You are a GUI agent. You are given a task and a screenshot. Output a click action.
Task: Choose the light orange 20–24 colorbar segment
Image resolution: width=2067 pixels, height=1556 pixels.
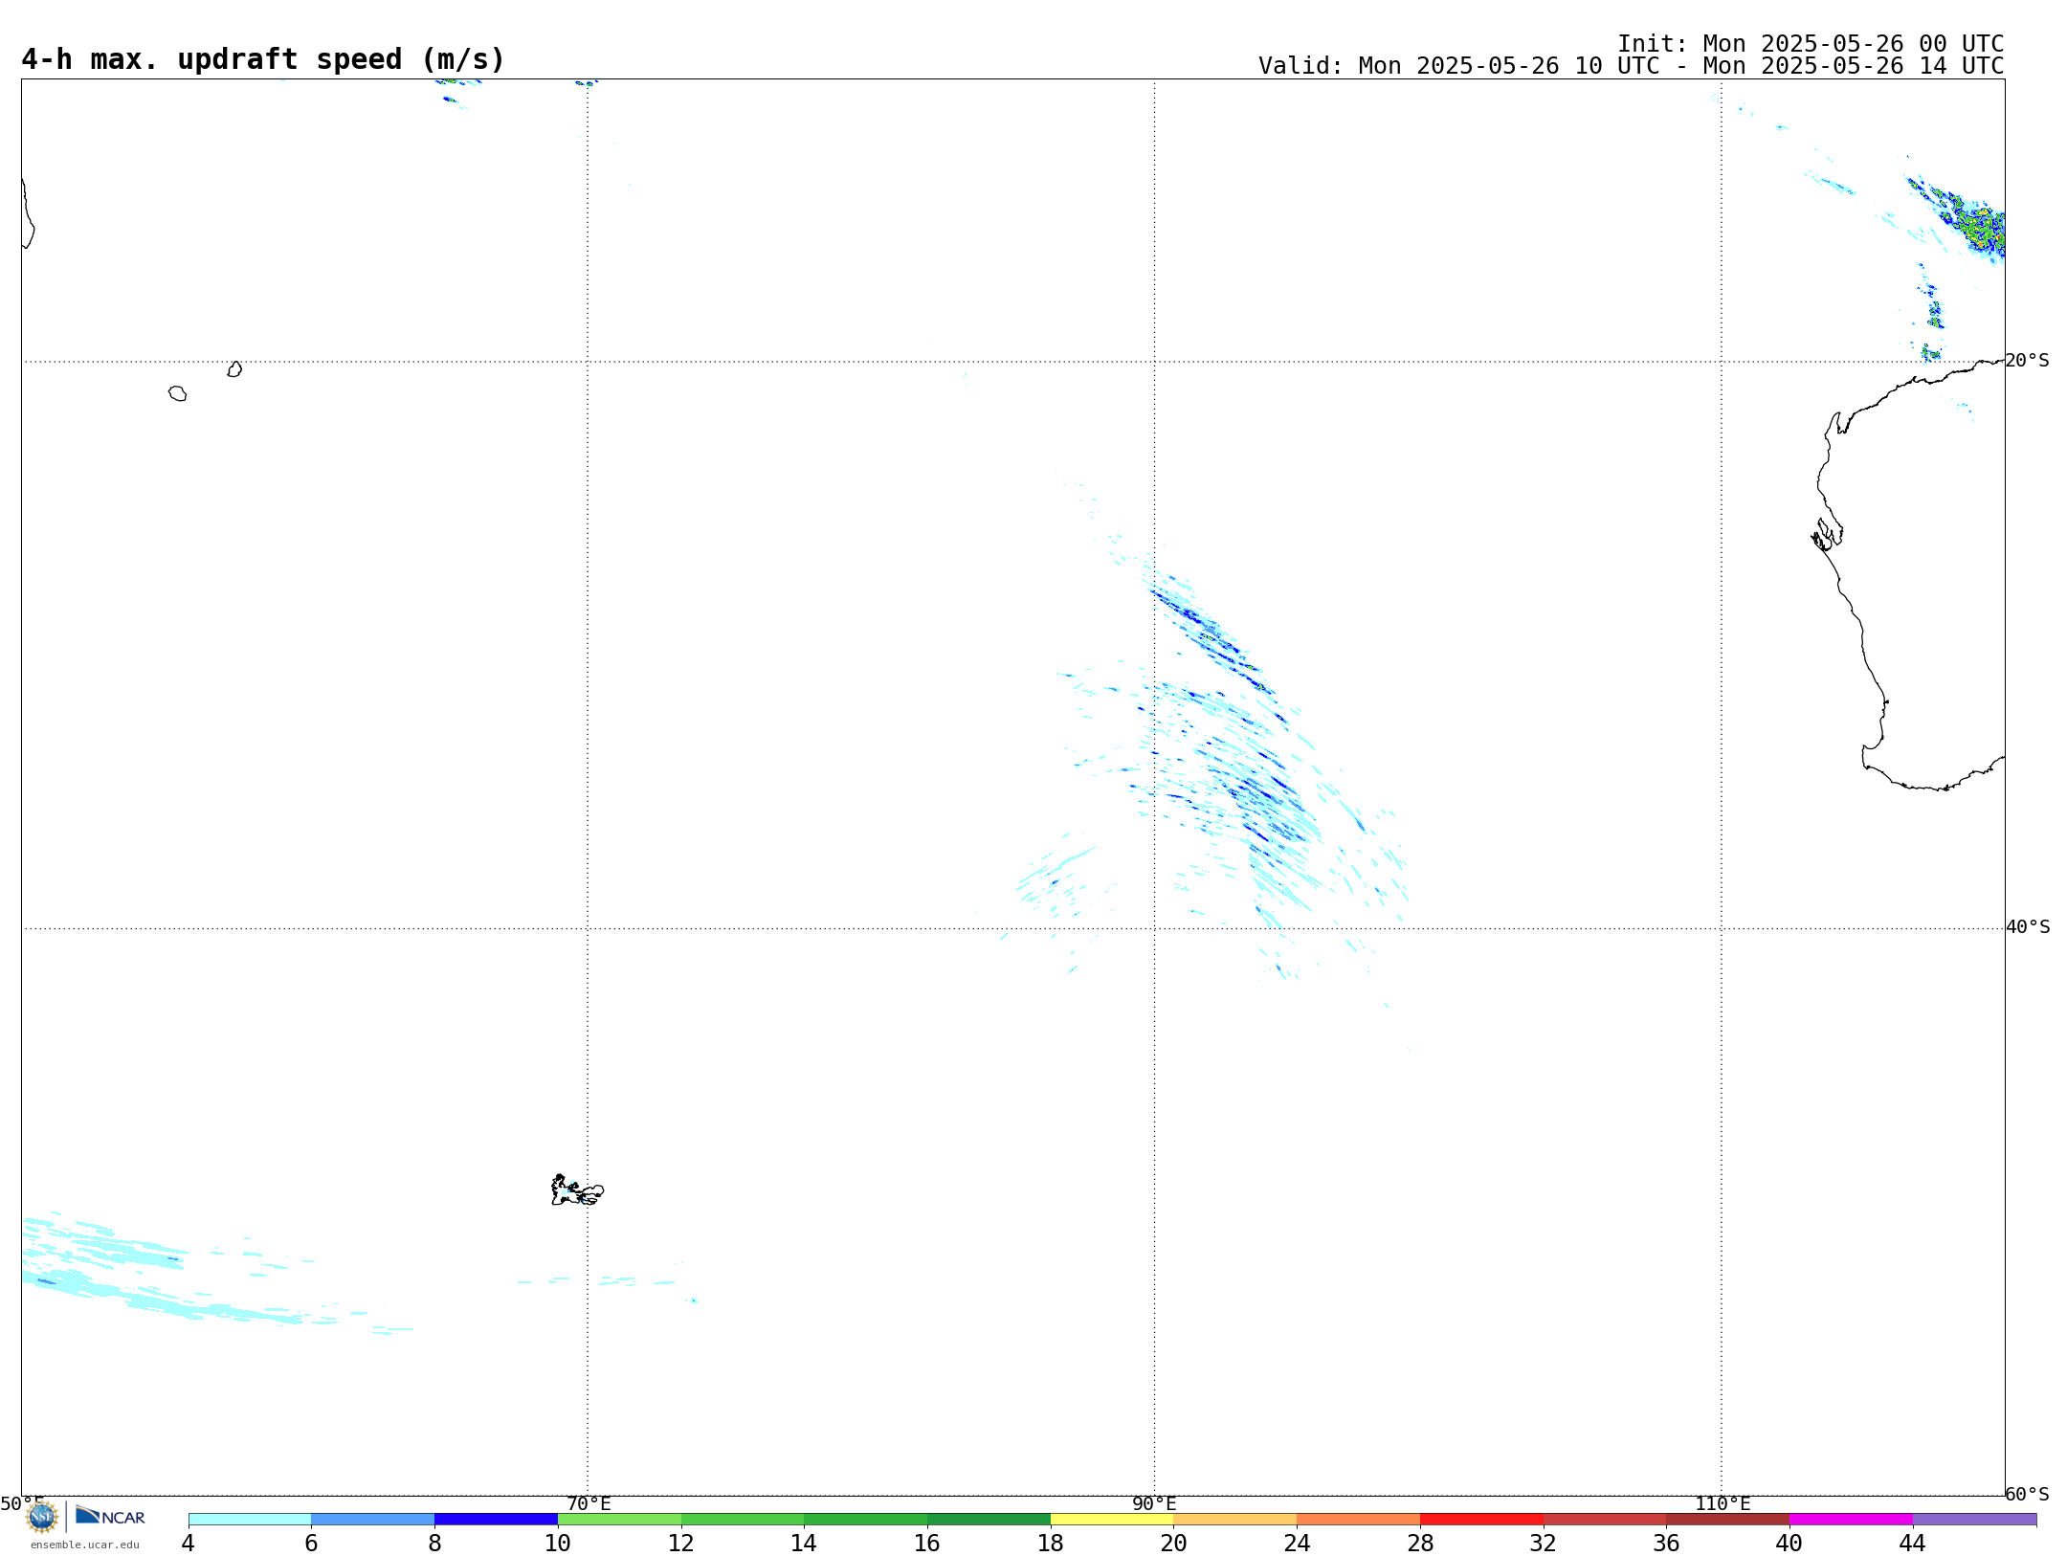pos(1235,1520)
